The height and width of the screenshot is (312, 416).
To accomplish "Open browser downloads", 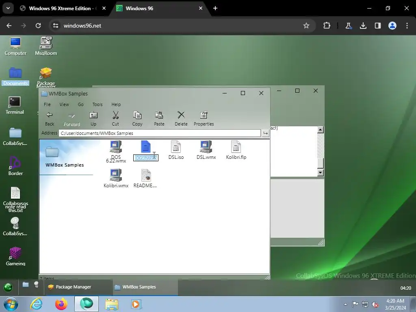I will click(363, 26).
